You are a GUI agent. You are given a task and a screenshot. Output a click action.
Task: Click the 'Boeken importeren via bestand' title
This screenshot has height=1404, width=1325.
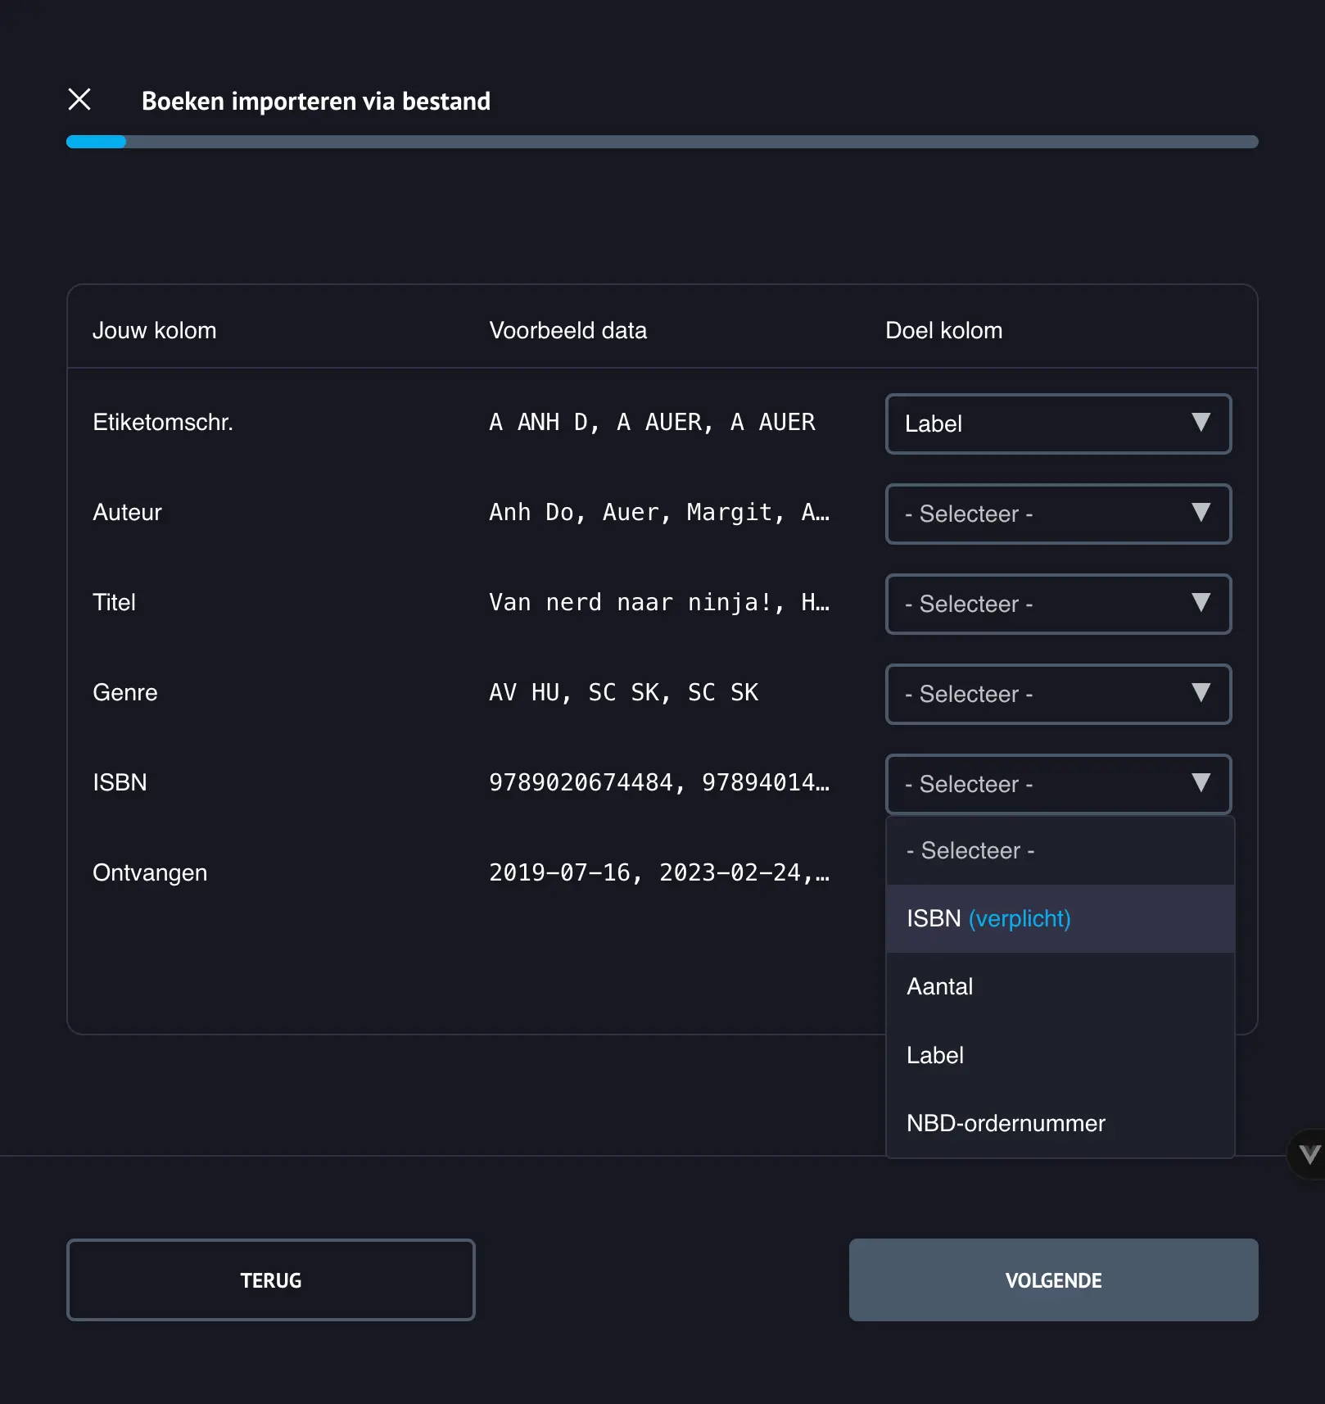(x=316, y=101)
